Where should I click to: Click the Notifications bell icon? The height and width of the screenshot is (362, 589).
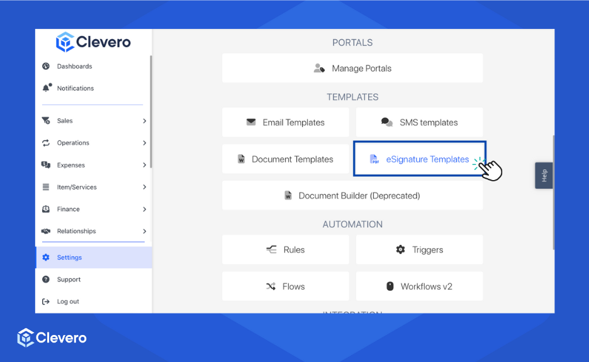(47, 88)
